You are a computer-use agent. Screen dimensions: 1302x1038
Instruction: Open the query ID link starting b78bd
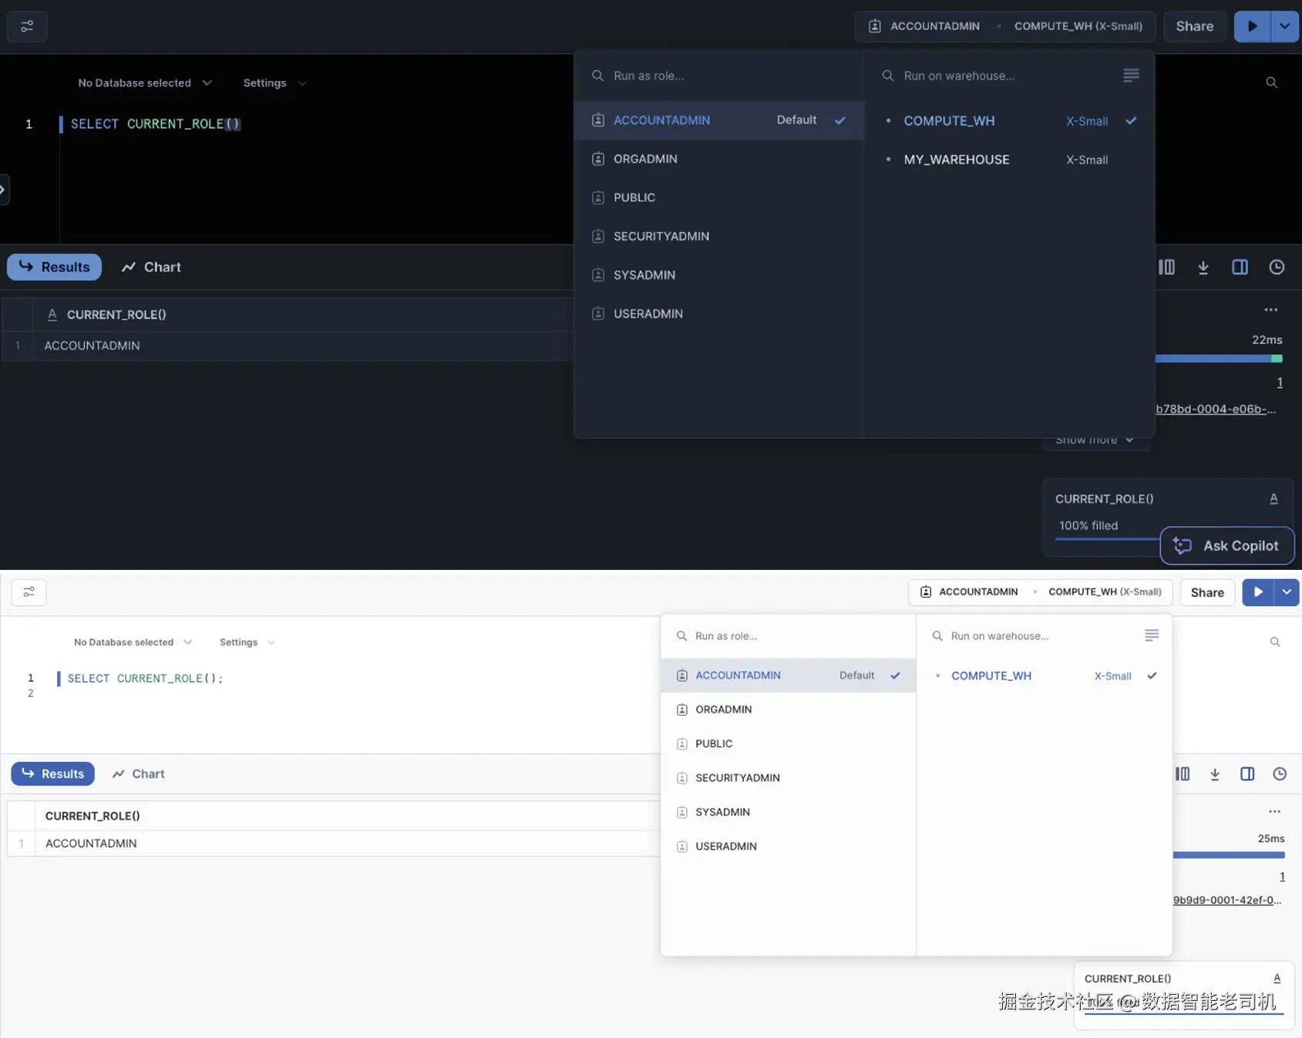[1216, 409]
